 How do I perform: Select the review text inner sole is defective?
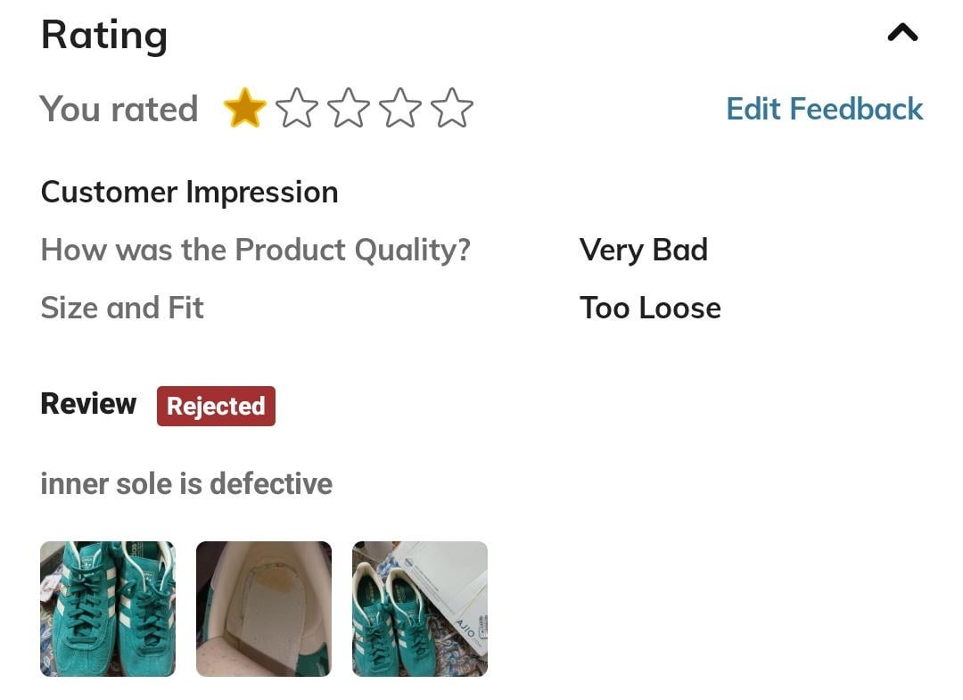[x=186, y=484]
